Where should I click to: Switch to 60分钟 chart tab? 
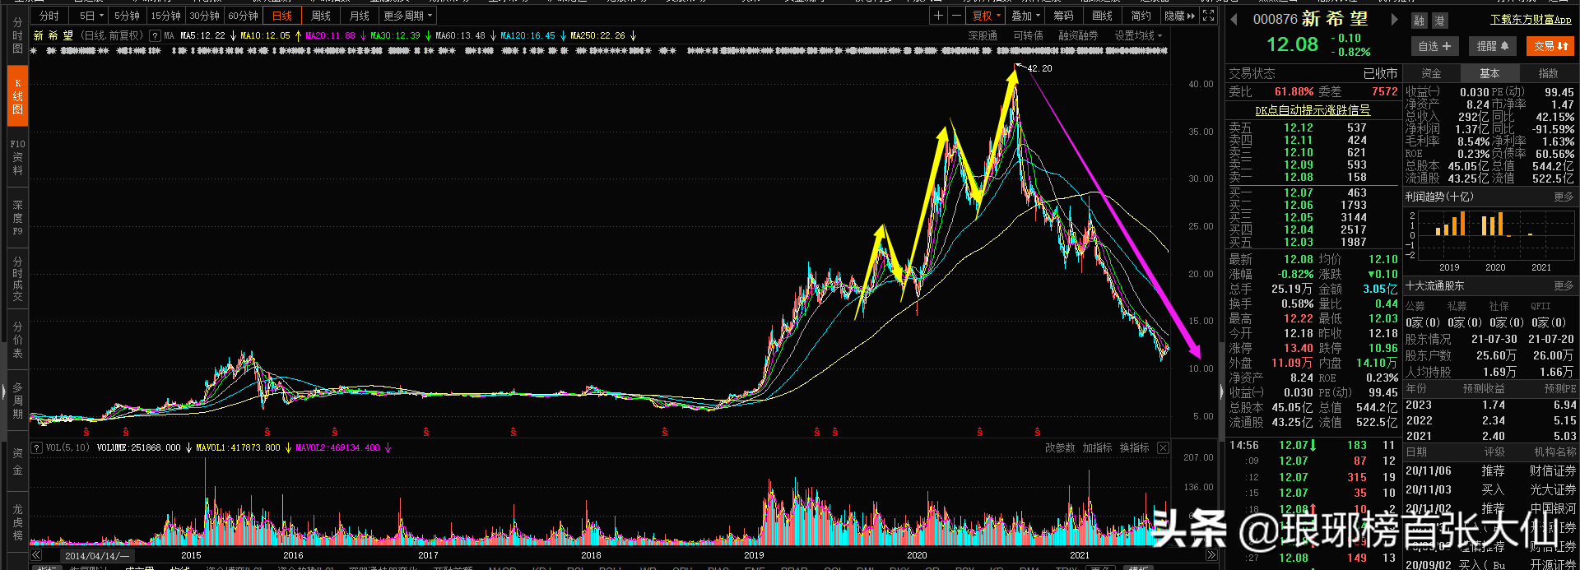click(x=243, y=16)
